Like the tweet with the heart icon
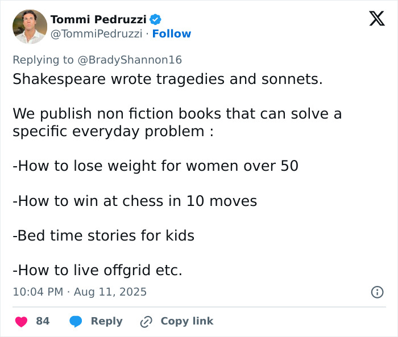 coord(21,321)
